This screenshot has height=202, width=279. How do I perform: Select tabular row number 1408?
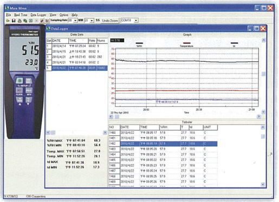163,176
